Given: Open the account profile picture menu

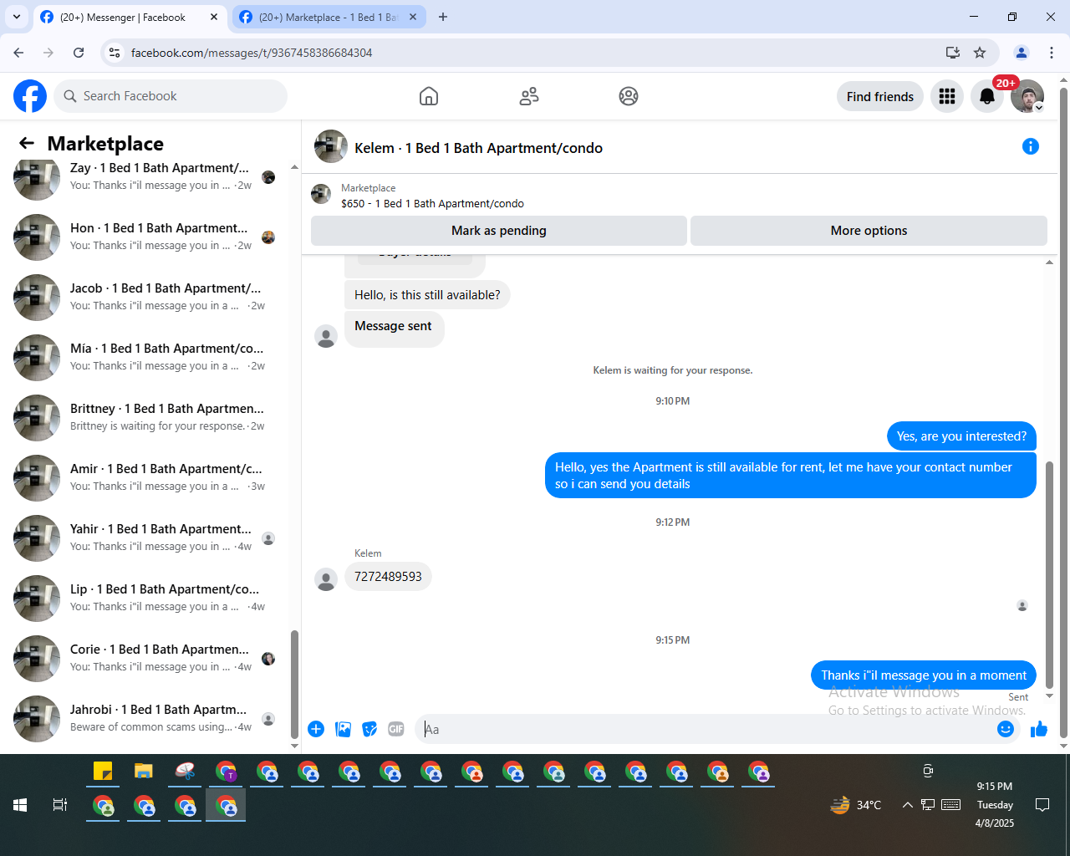Looking at the screenshot, I should point(1027,96).
